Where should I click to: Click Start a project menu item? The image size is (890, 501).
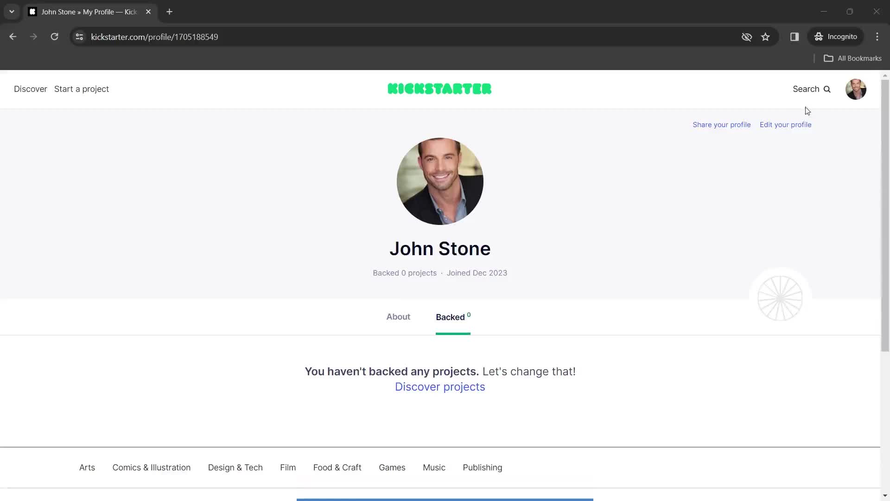point(82,89)
